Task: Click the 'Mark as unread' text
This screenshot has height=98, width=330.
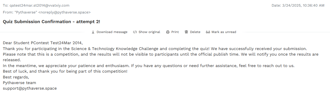Action: pyautogui.click(x=224, y=32)
